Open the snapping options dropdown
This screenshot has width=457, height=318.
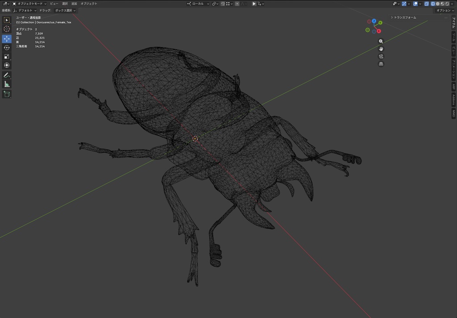click(229, 4)
